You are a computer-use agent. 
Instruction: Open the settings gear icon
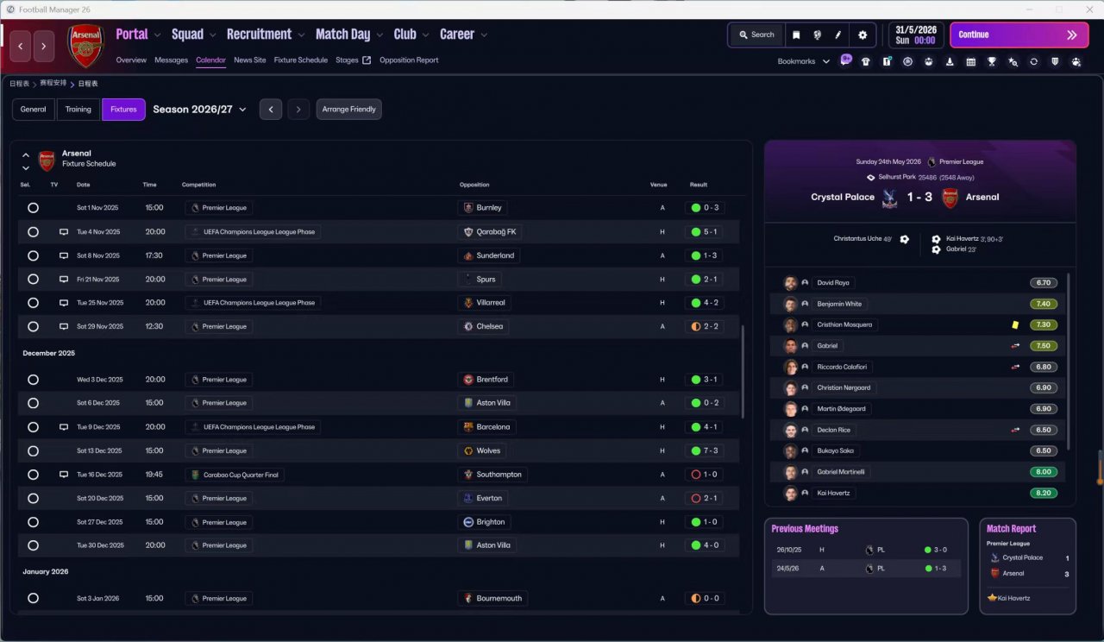pos(862,35)
